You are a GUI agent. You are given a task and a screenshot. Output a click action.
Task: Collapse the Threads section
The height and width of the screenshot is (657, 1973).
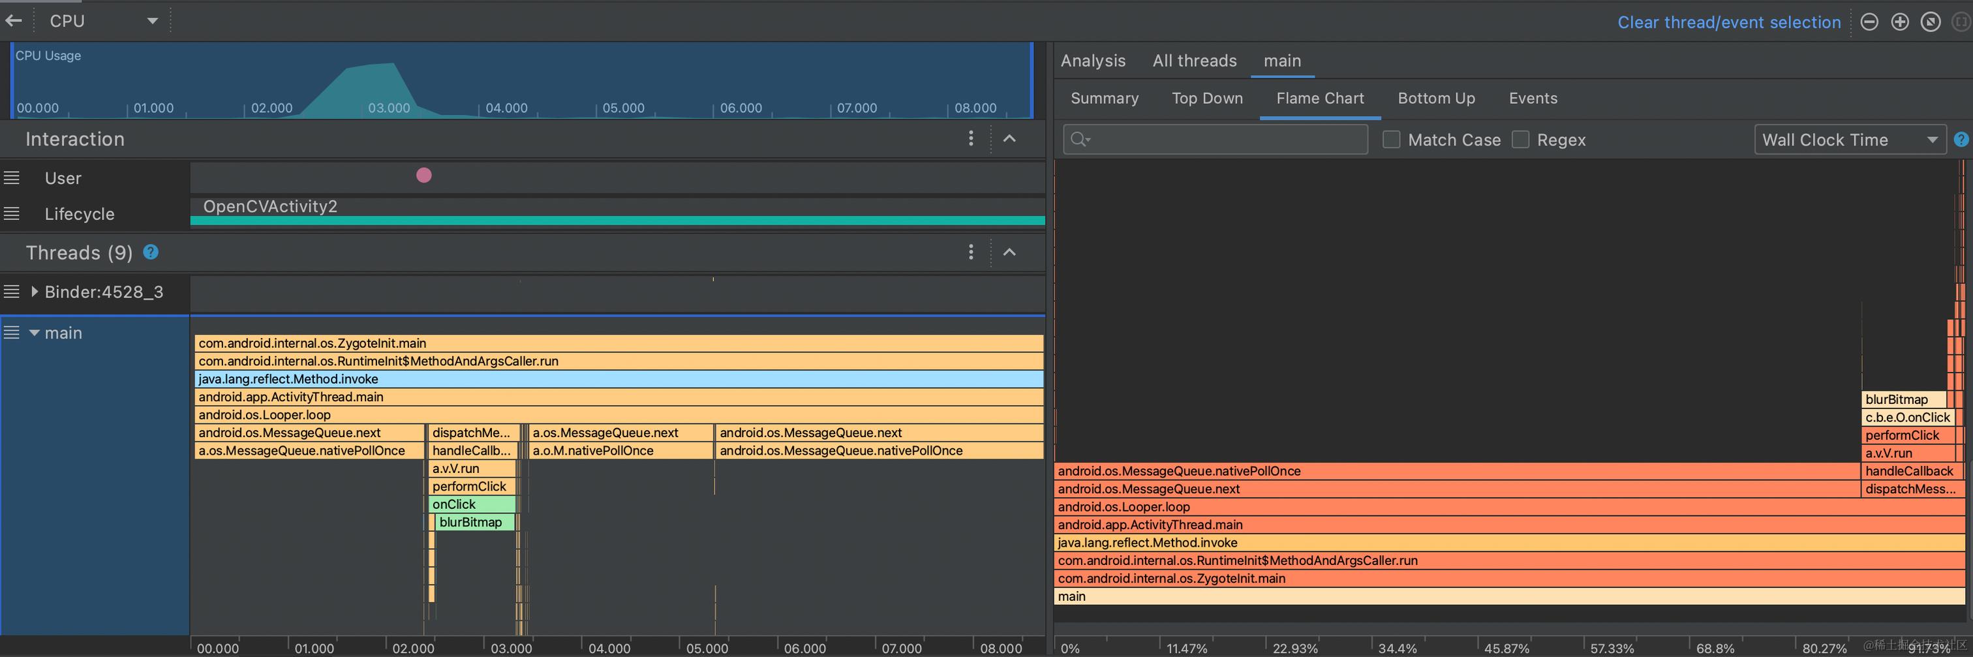(x=1009, y=252)
